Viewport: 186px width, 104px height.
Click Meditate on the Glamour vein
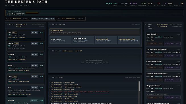click(x=34, y=55)
